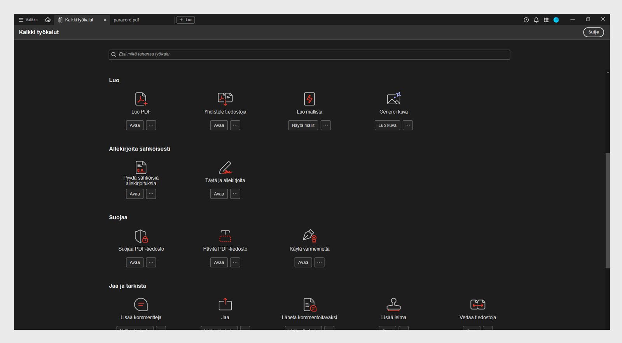Screen dimensions: 622x343
Task: Click the Pyydä sähköisiä allekirjoituksia icon
Action: (x=141, y=167)
